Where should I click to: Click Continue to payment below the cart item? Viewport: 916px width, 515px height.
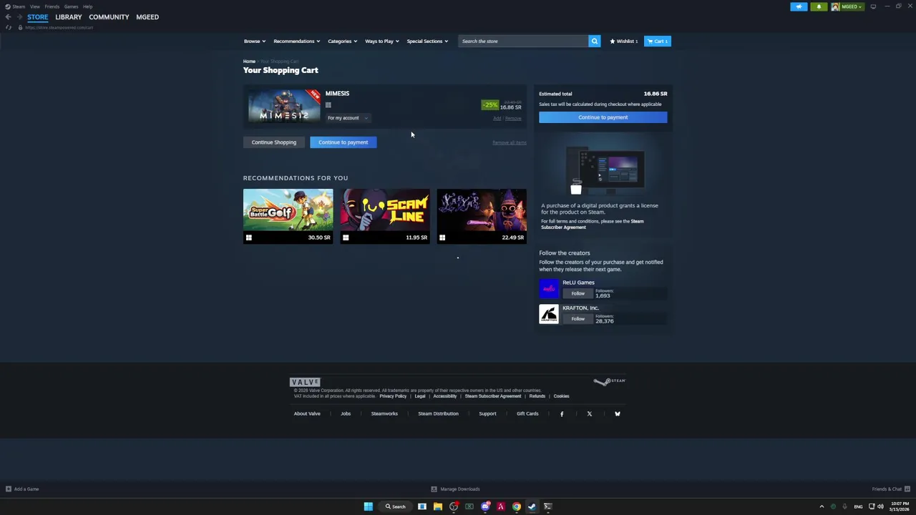(x=343, y=142)
